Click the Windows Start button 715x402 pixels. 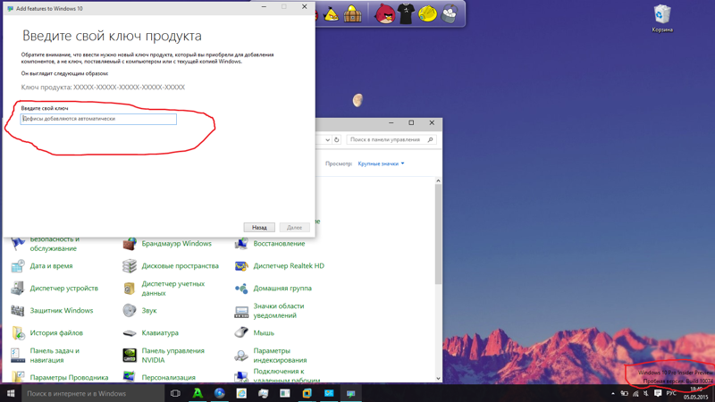coord(11,393)
